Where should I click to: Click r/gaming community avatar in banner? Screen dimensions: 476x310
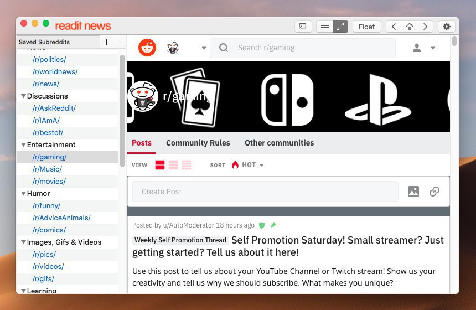(143, 96)
